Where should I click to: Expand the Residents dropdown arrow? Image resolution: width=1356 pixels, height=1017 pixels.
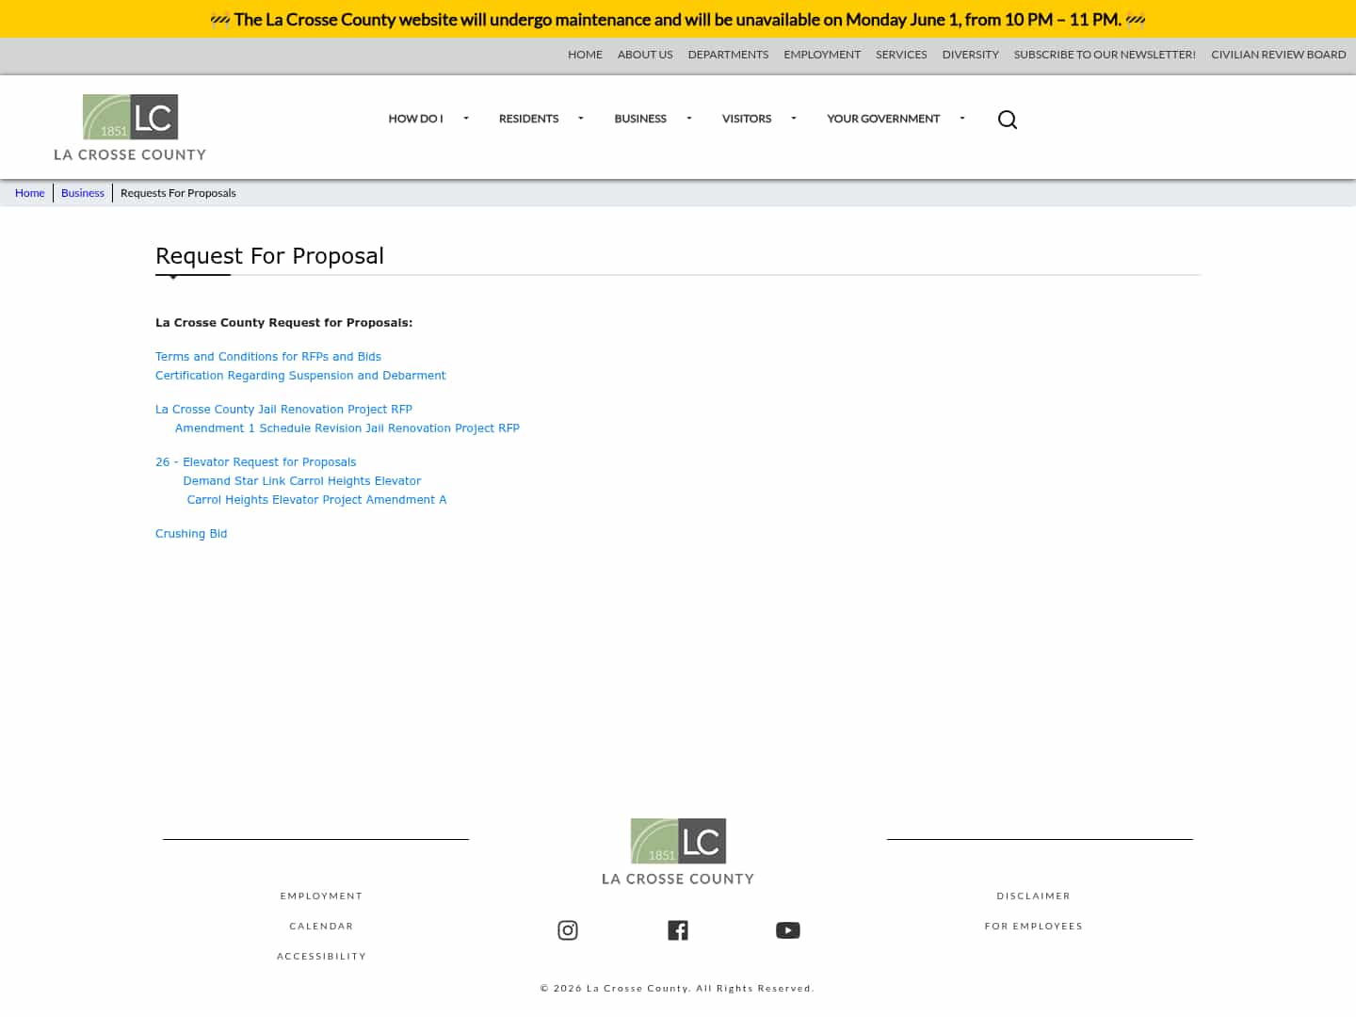click(581, 119)
